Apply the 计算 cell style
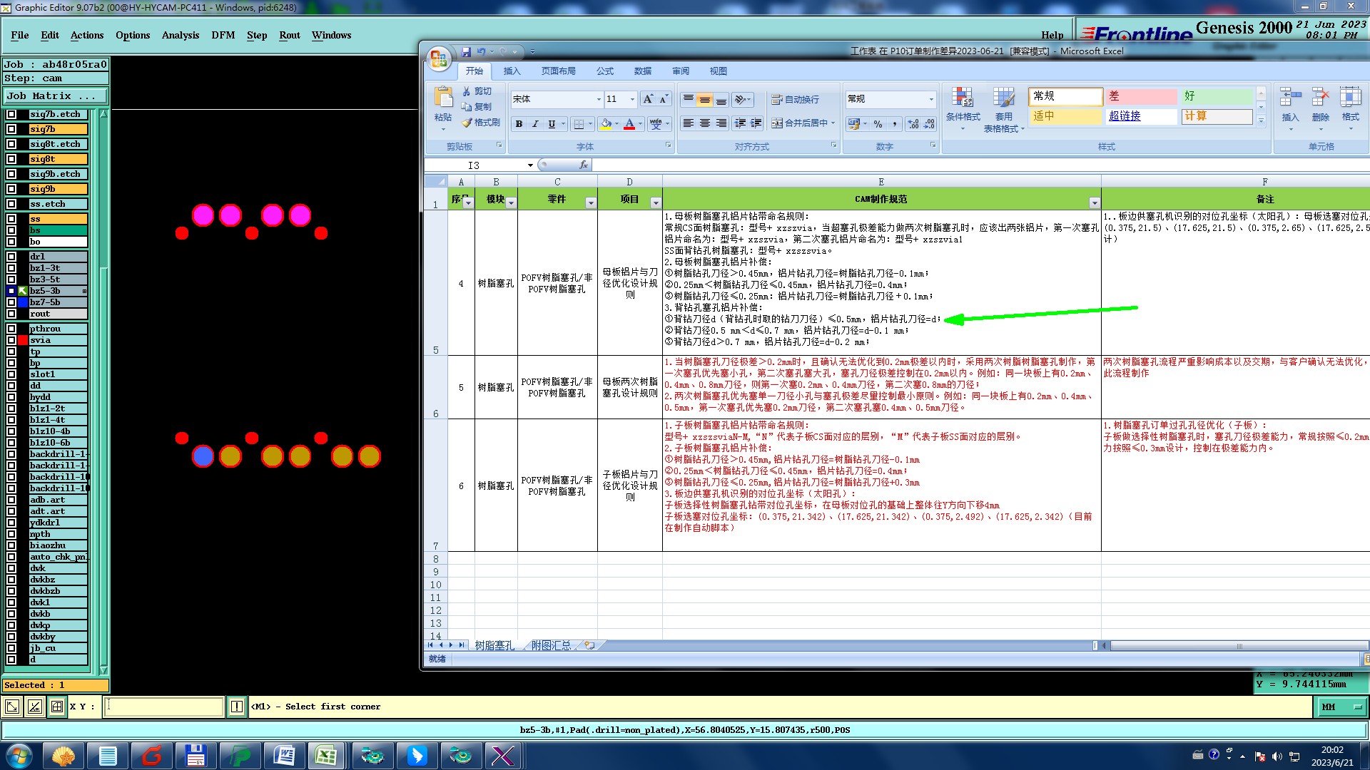This screenshot has width=1370, height=770. tap(1217, 116)
